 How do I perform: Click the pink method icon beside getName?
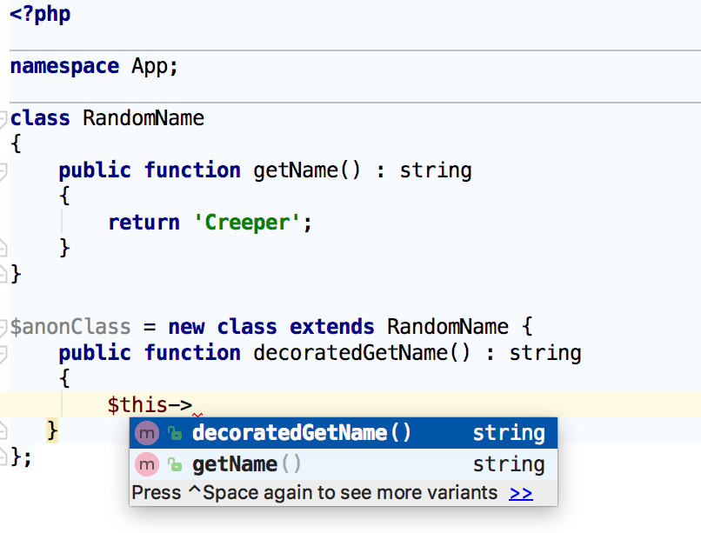(146, 463)
